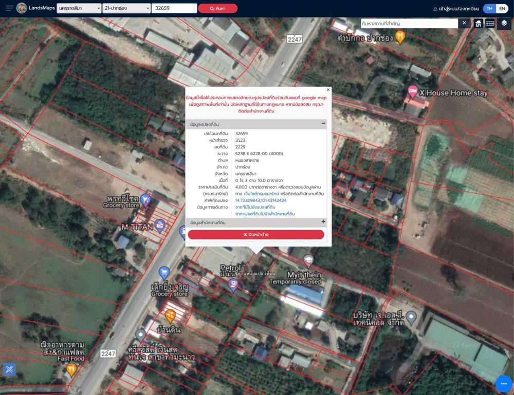This screenshot has height=395, width=514.
Task: Click the เล็กยิ่งเจริญ grocery store pin
Action: click(164, 273)
